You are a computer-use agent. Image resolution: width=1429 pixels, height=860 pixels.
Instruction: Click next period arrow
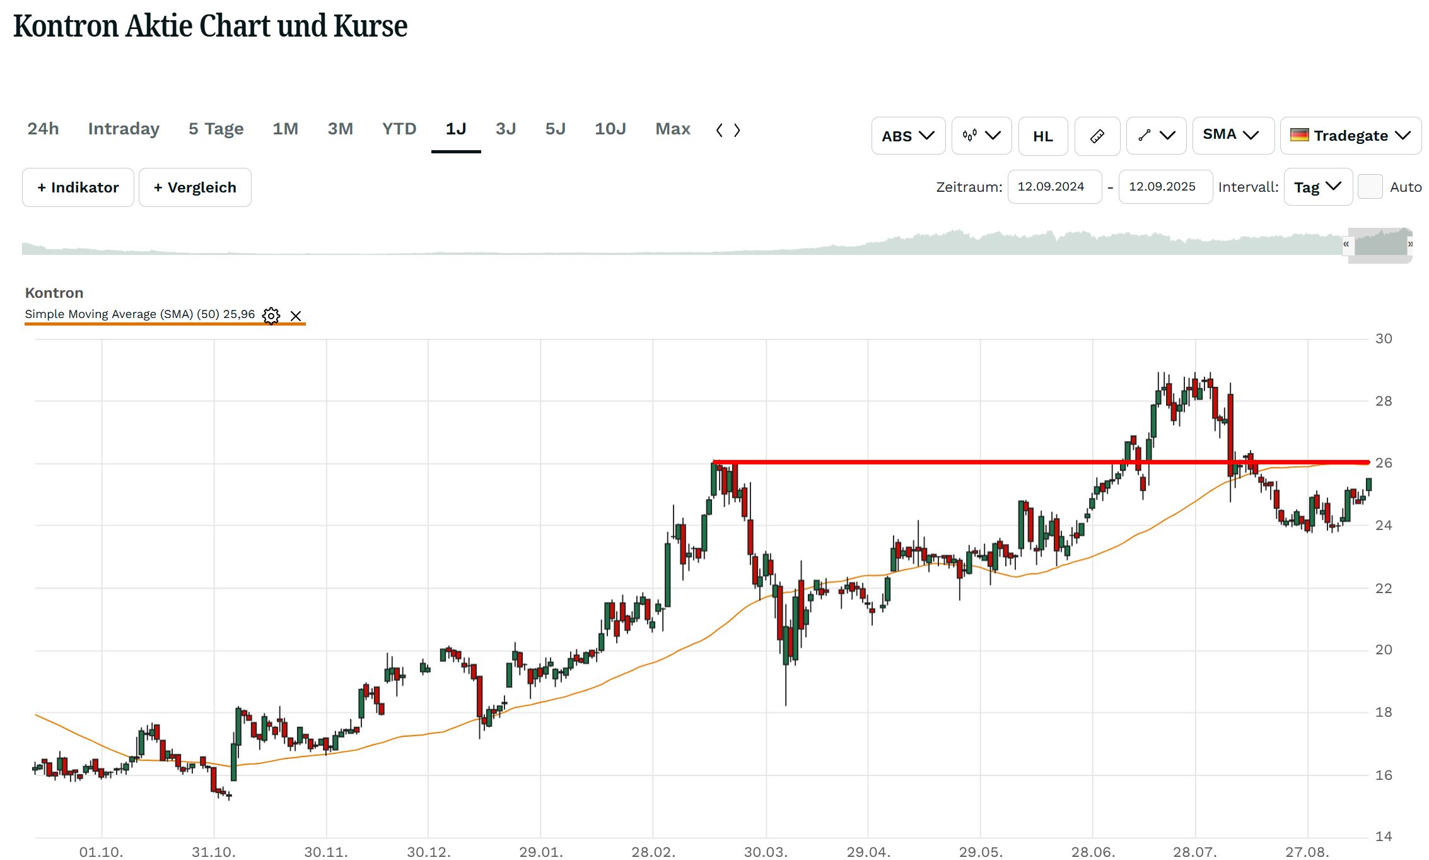click(x=737, y=130)
